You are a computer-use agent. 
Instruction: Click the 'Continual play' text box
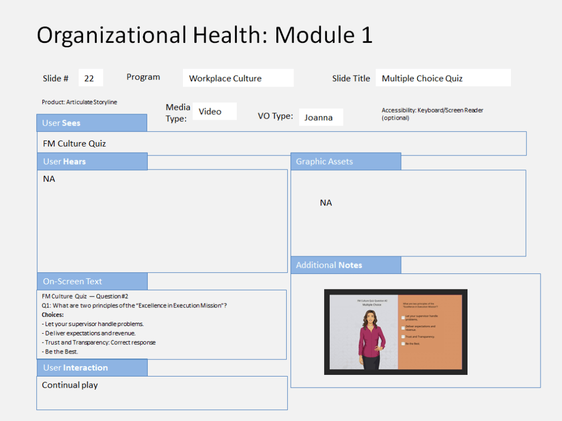pyautogui.click(x=162, y=392)
